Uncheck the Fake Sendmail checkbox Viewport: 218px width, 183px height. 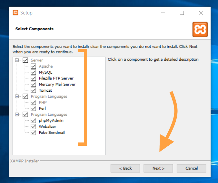[33, 133]
